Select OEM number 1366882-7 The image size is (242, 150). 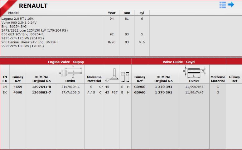(41, 92)
